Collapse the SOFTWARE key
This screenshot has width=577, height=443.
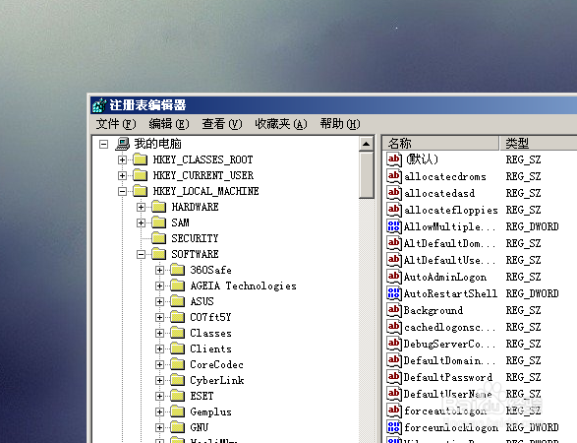pyautogui.click(x=141, y=254)
